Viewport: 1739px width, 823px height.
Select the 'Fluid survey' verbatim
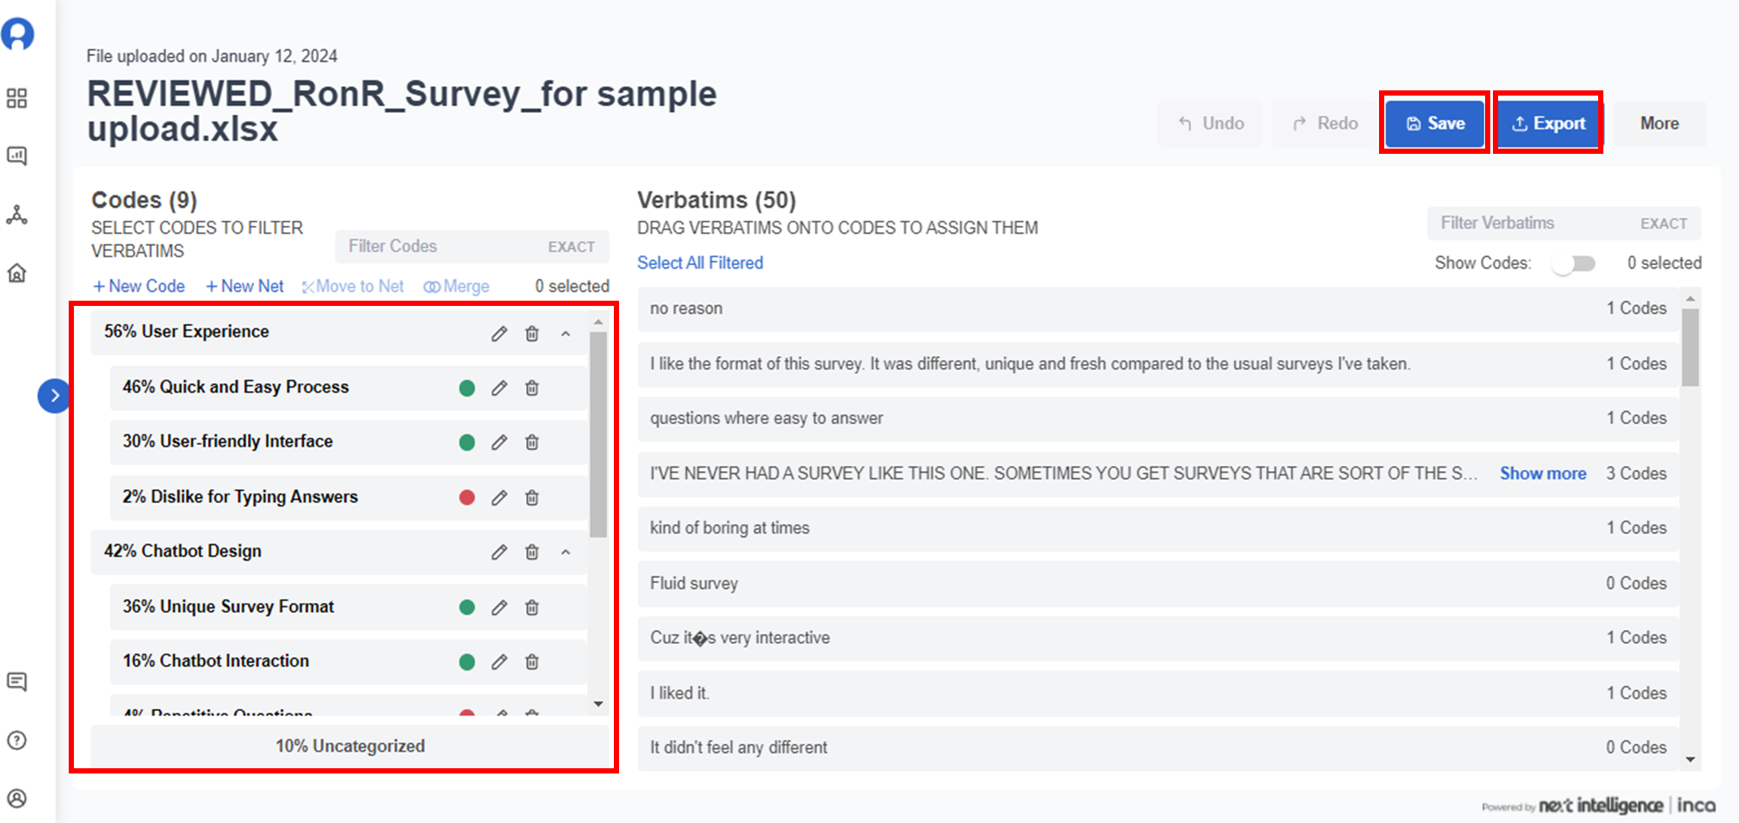click(1158, 583)
